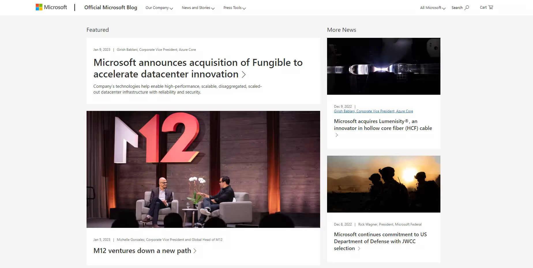Click the hollow core fiber image
Viewport: 533px width, 268px height.
384,66
